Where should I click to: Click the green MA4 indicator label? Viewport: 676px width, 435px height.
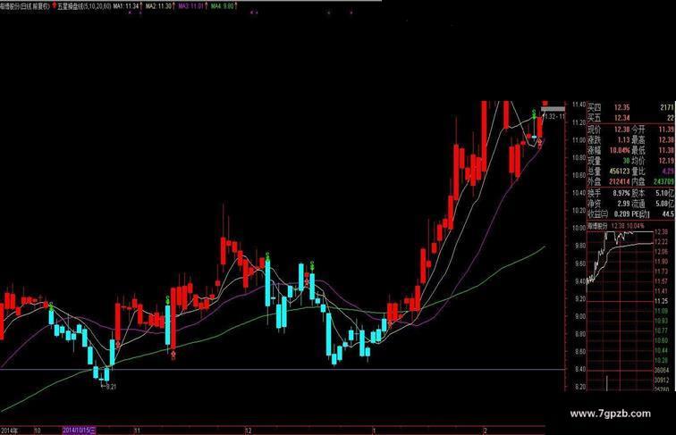222,6
